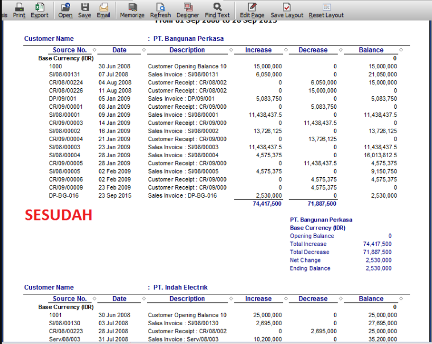The height and width of the screenshot is (344, 432).
Task: Click Increase column diamond in Bangunan Perkasa table
Action: [286, 50]
